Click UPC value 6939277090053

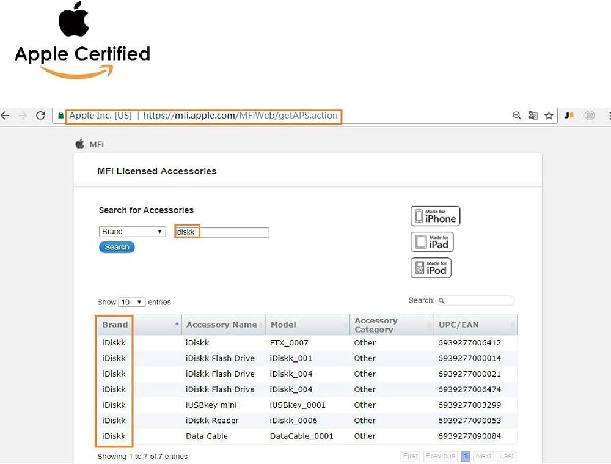click(469, 421)
